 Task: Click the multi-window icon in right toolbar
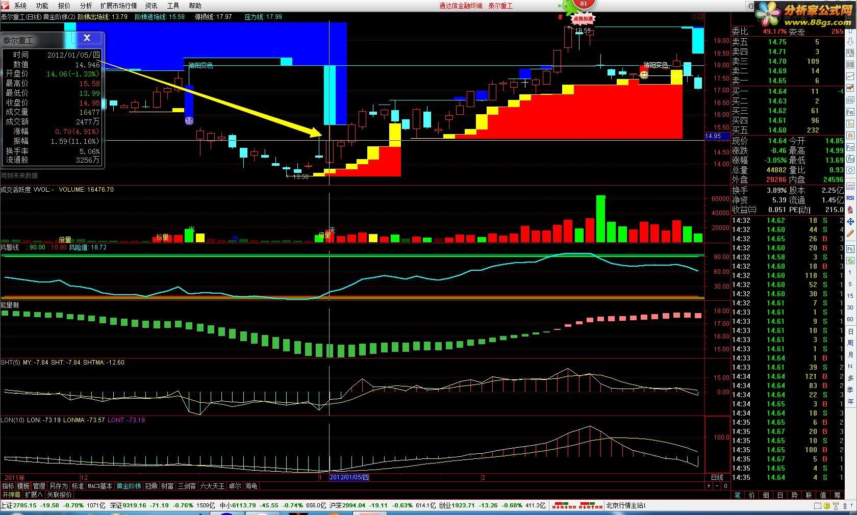coord(850,100)
